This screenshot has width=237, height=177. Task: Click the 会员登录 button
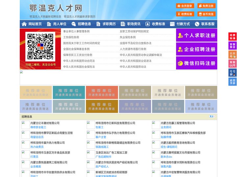click(x=185, y=6)
